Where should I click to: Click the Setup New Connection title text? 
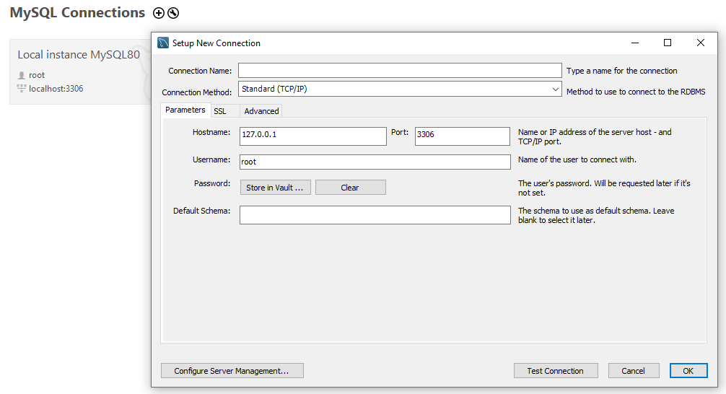click(x=217, y=43)
